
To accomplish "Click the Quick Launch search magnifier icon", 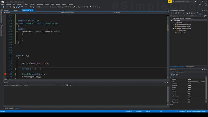I will coord(196,1).
